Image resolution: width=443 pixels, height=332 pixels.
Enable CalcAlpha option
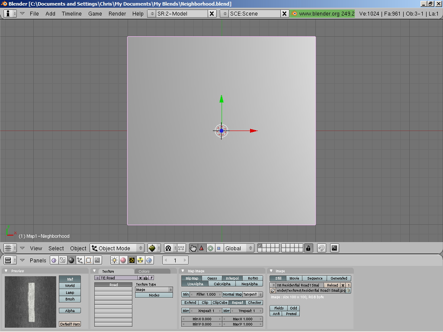[x=222, y=284]
